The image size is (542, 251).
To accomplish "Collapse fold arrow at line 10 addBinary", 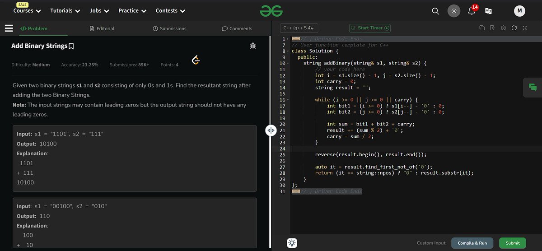I will [x=289, y=64].
